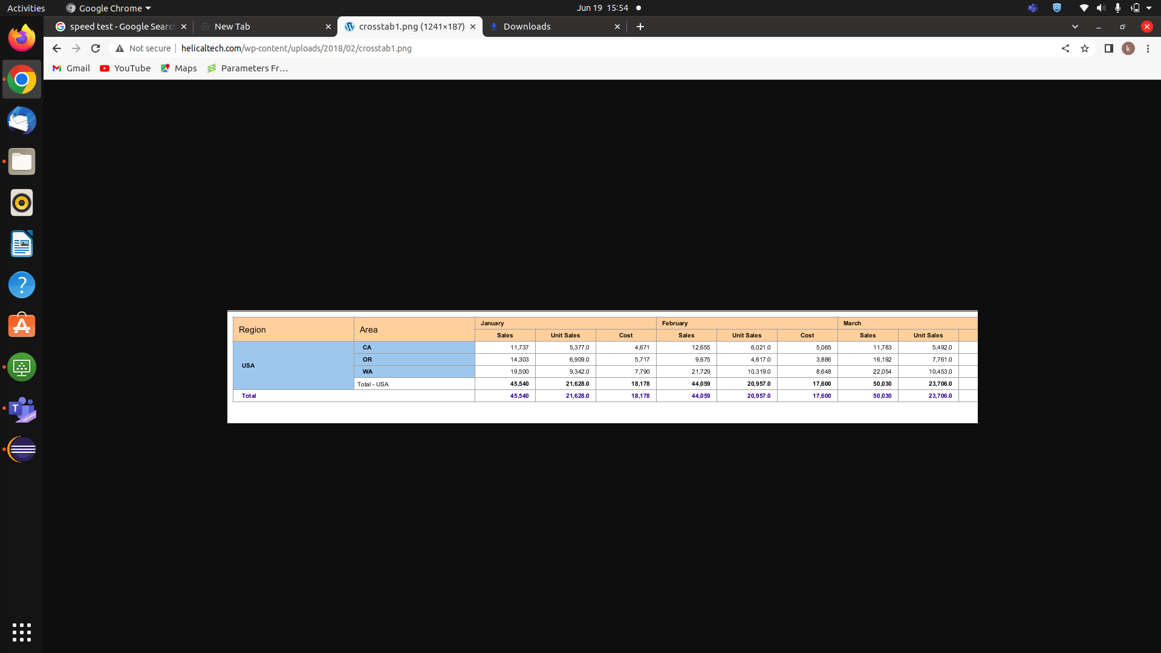
Task: Open the tab search dropdown
Action: click(1076, 27)
